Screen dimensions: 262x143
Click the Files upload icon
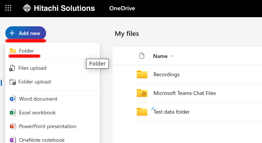(12, 68)
